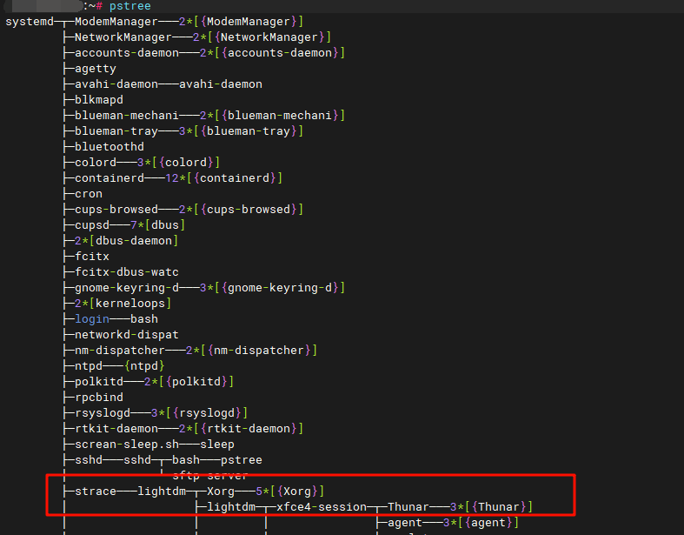This screenshot has height=535, width=684.
Task: Select the rpcbind process line
Action: pyautogui.click(x=98, y=398)
